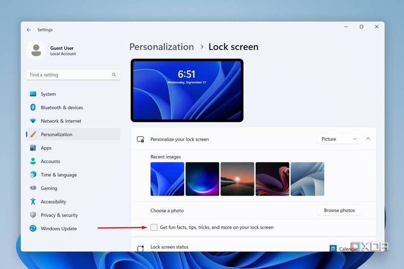404x269 pixels.
Task: Open System settings category
Action: (x=73, y=94)
